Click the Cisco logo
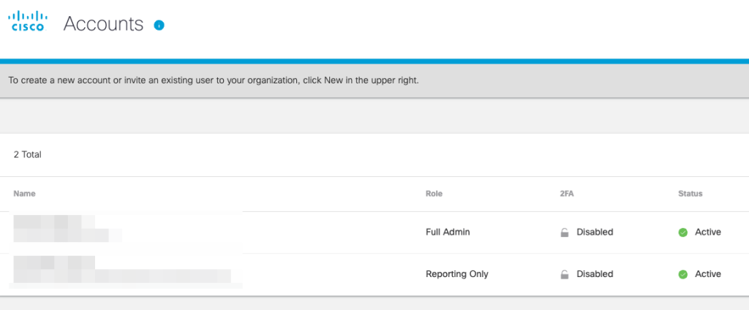The image size is (749, 310). (x=27, y=22)
